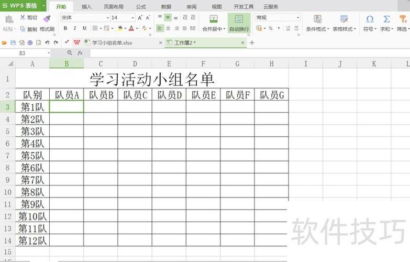
Task: Close the 工作簿2 document tab
Action: pos(242,42)
